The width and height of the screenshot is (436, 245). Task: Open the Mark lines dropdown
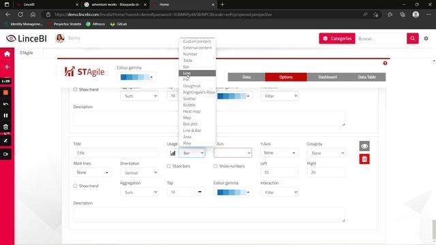(x=92, y=172)
